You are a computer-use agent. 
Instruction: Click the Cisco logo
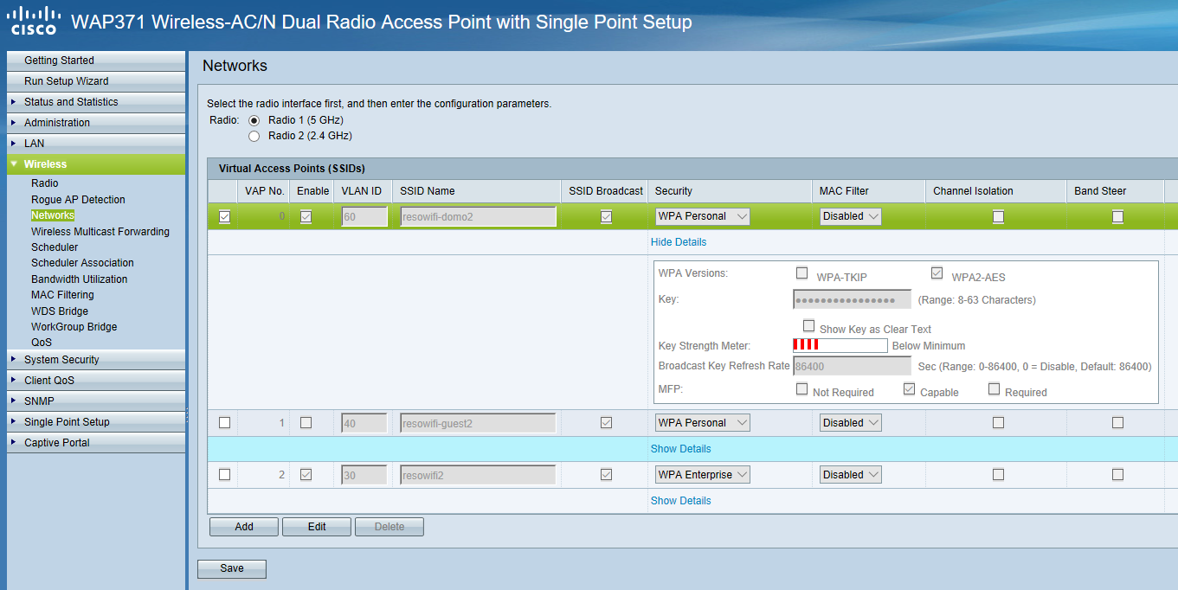(33, 21)
